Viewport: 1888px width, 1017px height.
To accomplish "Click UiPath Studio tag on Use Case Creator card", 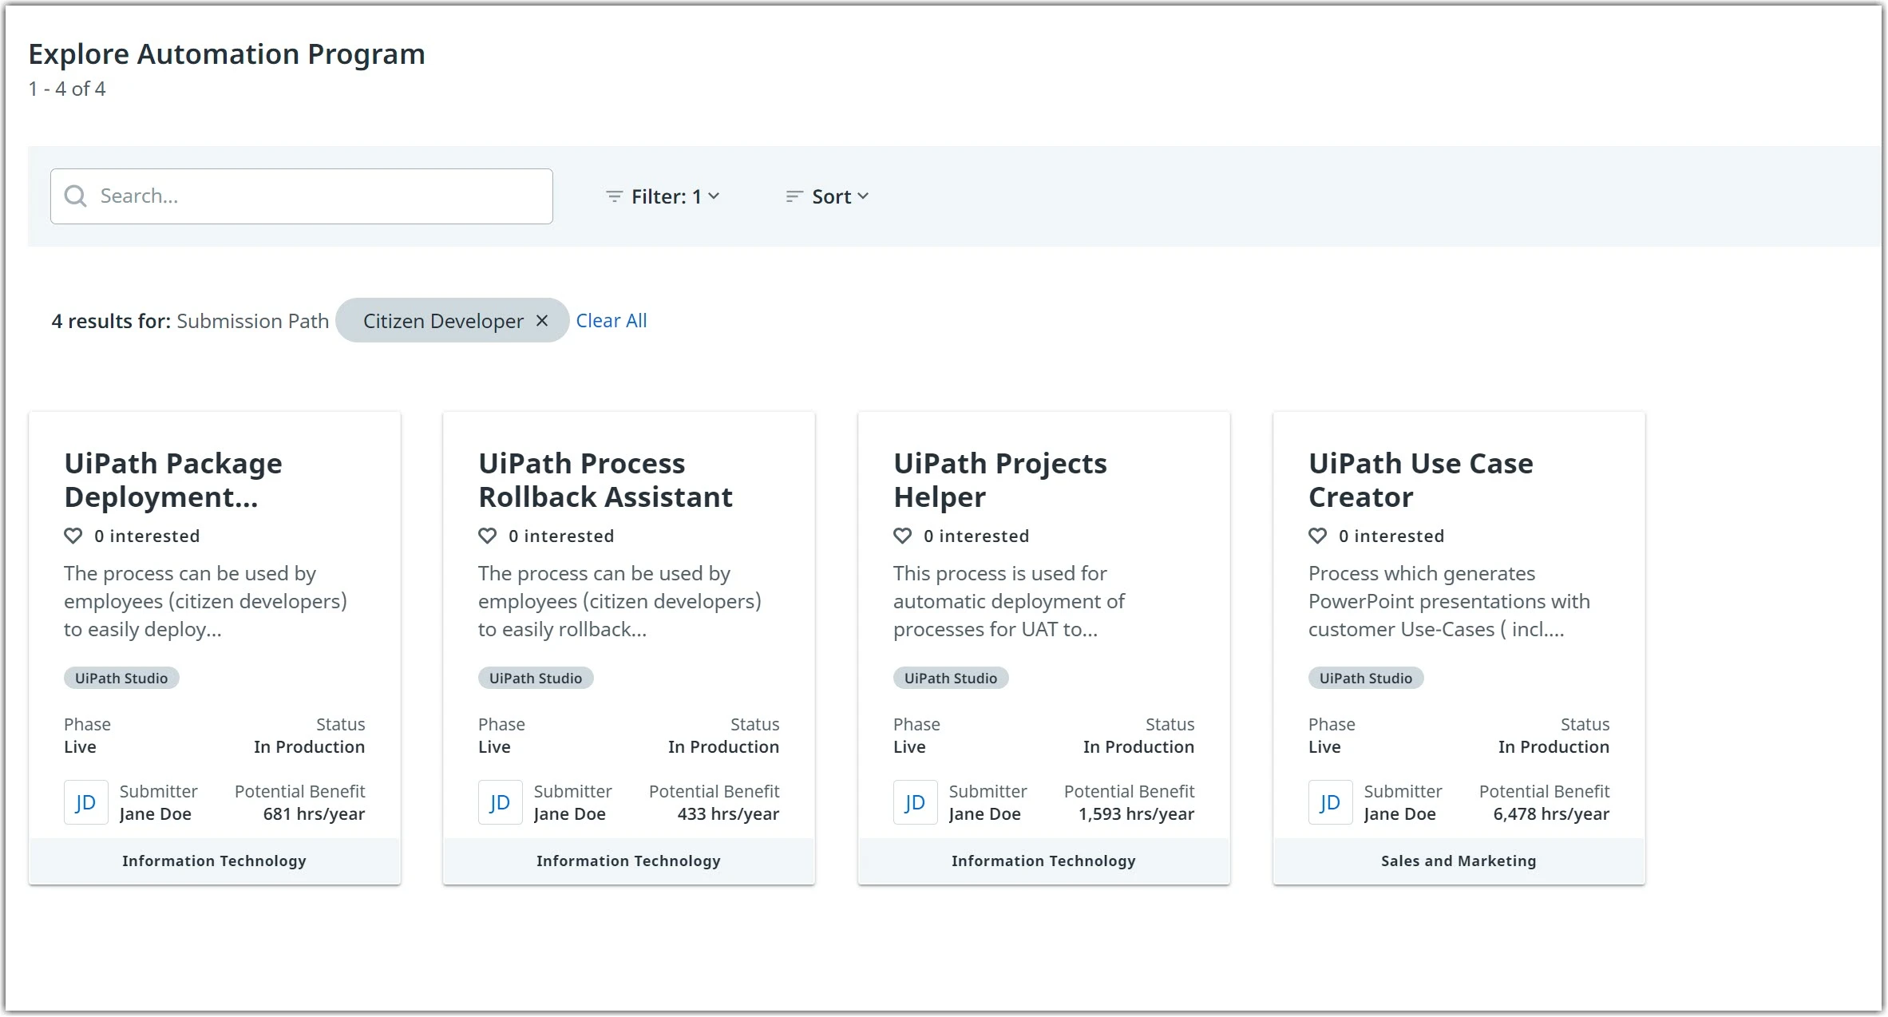I will pos(1366,678).
